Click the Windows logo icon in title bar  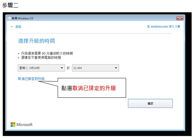point(9,18)
